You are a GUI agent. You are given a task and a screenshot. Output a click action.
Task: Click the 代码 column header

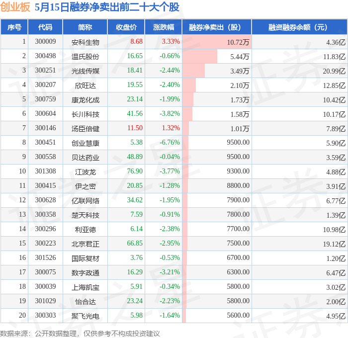pos(45,27)
